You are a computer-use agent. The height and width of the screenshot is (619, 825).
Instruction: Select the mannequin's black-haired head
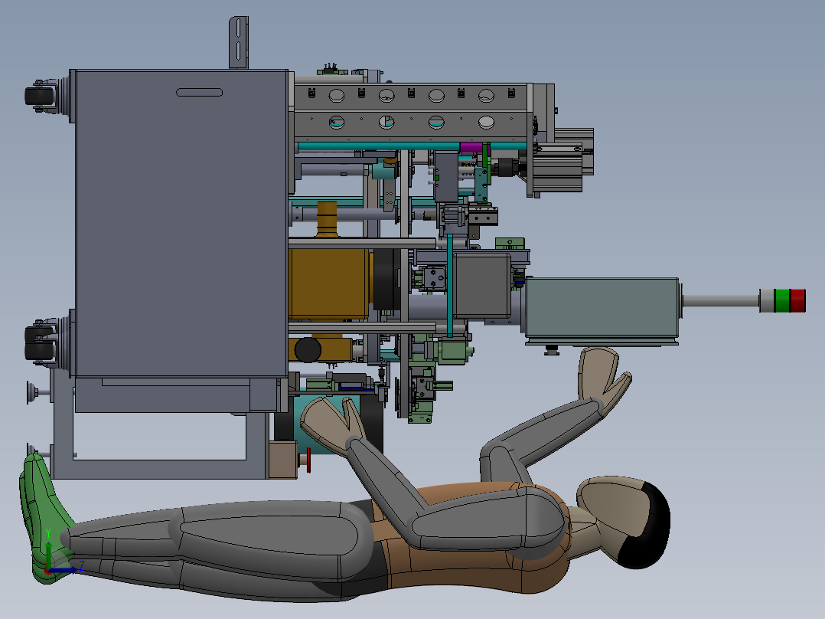[625, 520]
